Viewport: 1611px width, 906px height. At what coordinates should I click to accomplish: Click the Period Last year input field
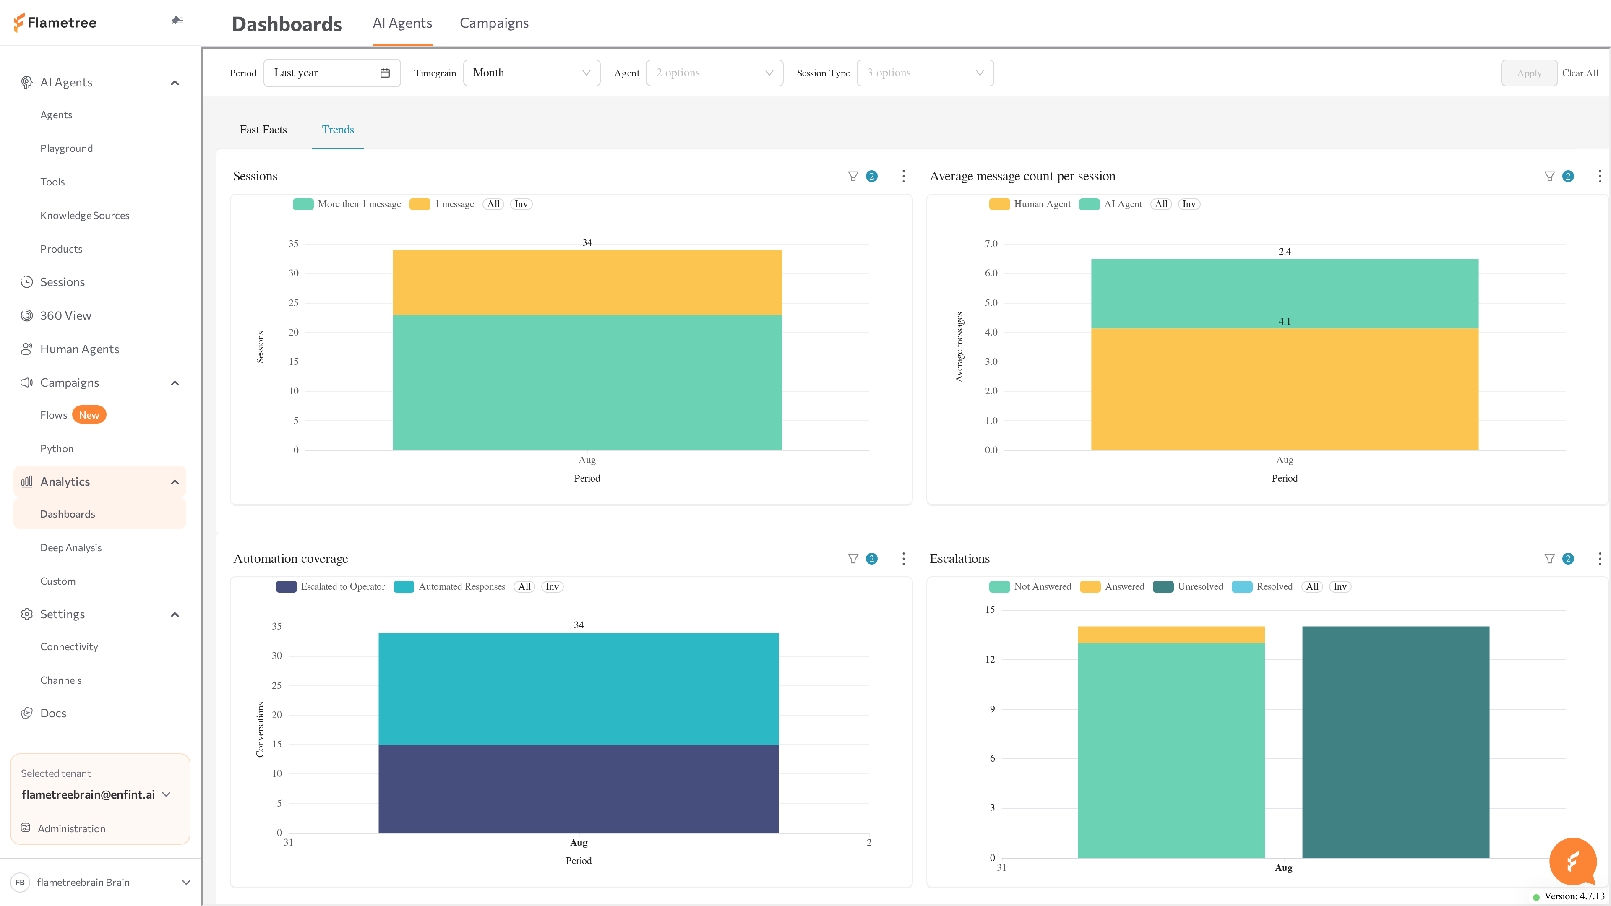[332, 73]
